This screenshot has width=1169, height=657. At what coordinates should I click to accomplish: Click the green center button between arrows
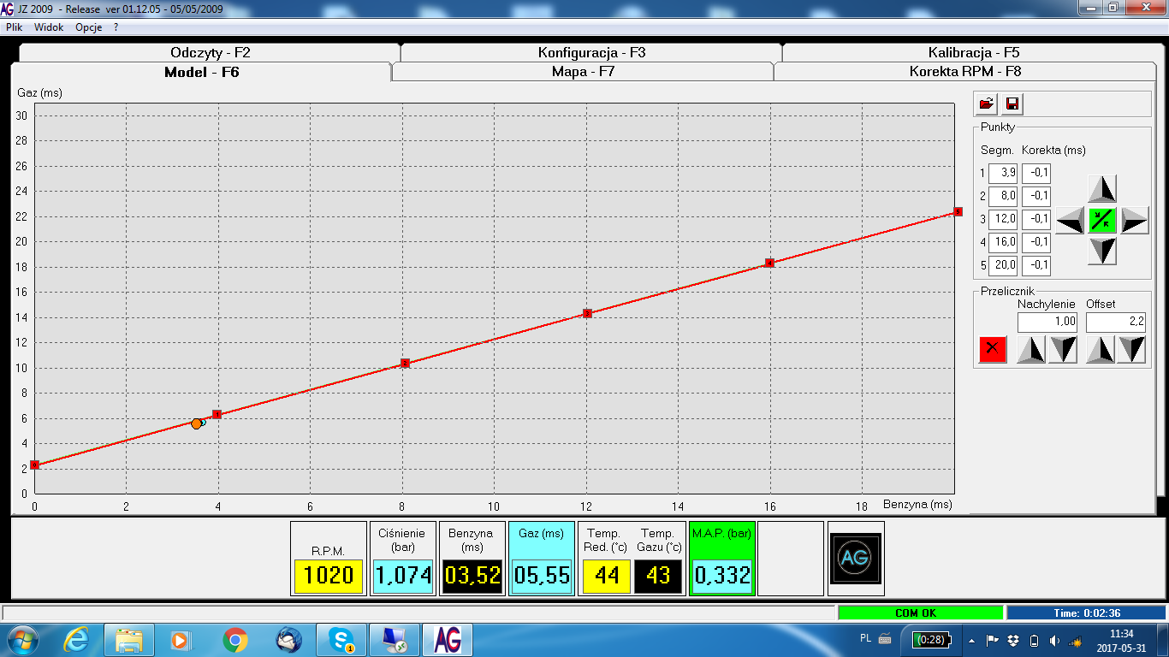tap(1103, 220)
